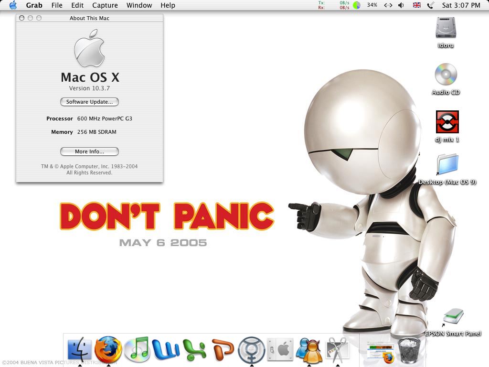Click the double-arrow menu bar icon
This screenshot has width=489, height=367.
click(388, 5)
